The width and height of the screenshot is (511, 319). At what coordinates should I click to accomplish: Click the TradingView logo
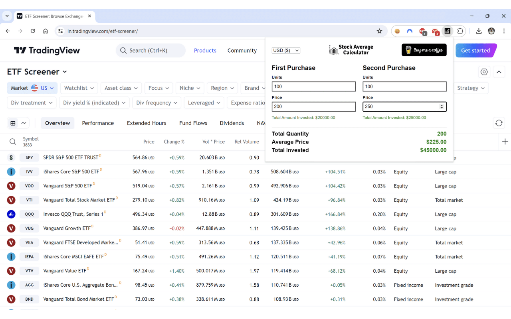[47, 51]
